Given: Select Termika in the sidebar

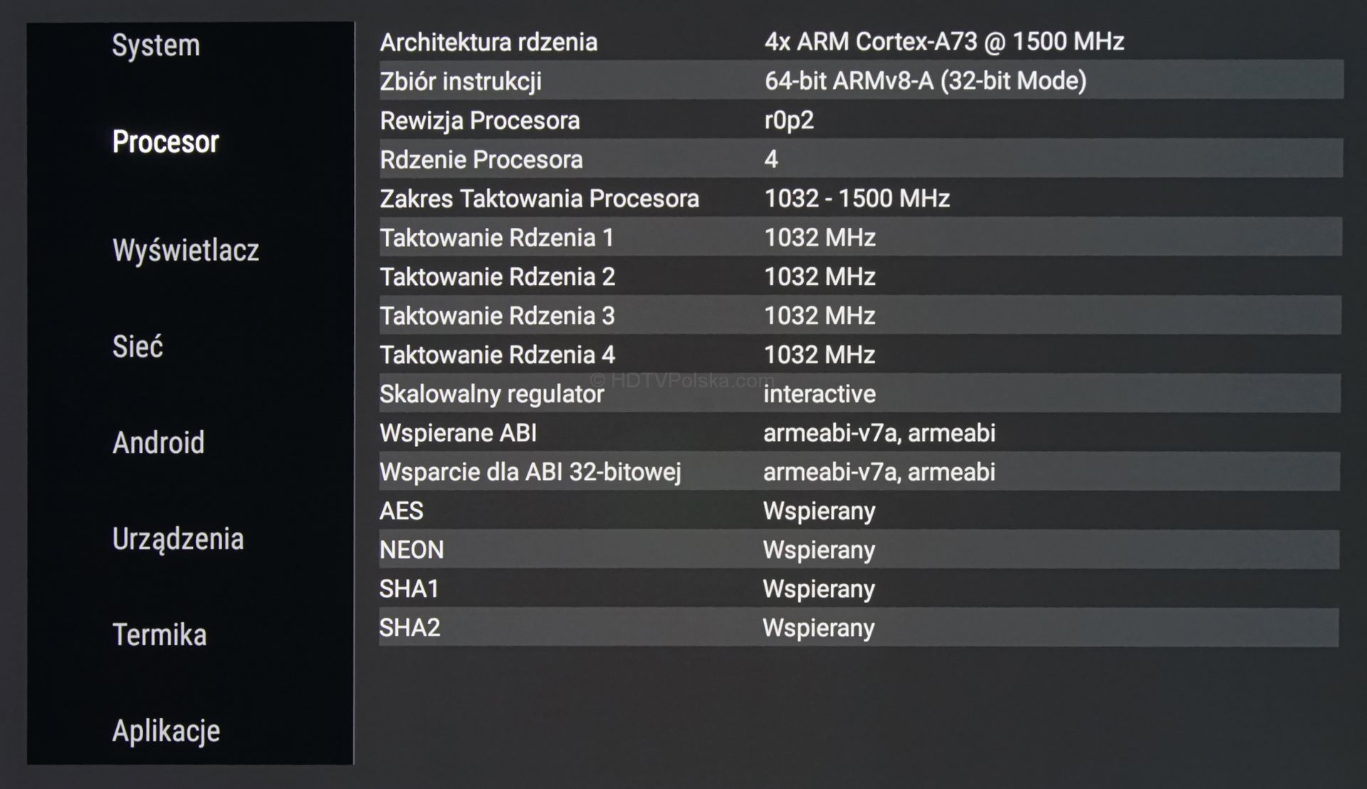Looking at the screenshot, I should click(159, 634).
